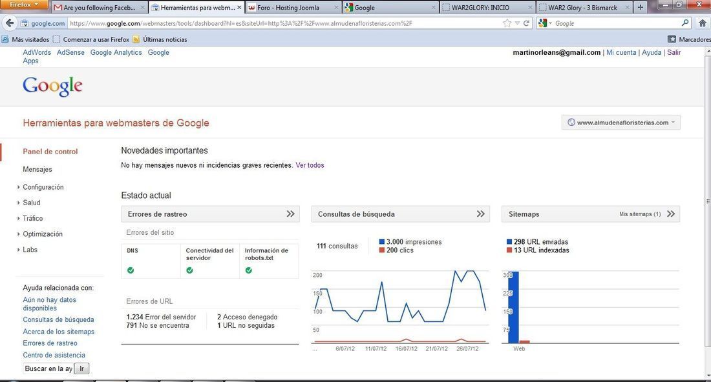The image size is (711, 382).
Task: Close the Foro - Hosting Joomla tab
Action: click(336, 7)
